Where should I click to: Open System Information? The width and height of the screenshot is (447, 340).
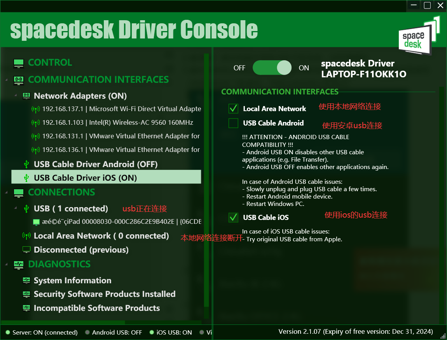pos(72,281)
